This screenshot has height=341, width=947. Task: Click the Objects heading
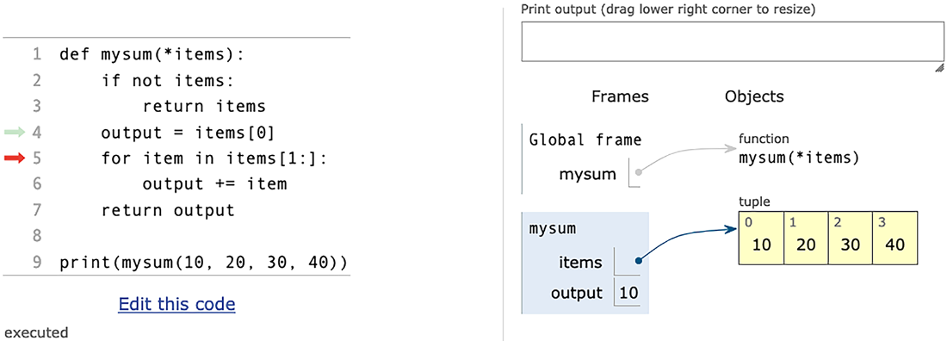click(754, 96)
